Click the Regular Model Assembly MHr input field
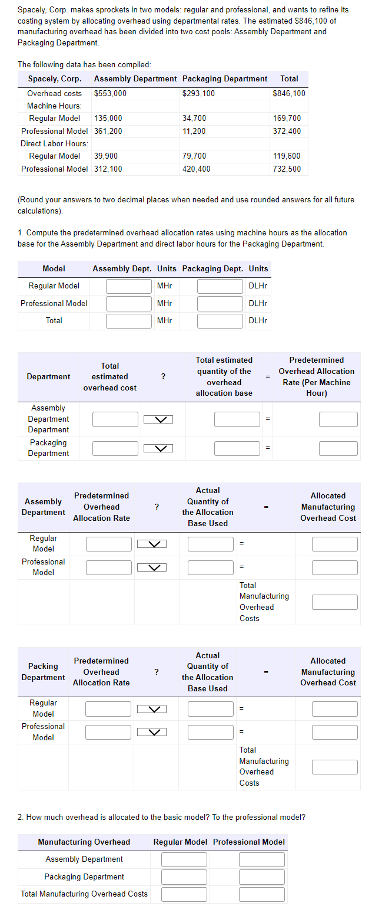382x906 pixels. point(128,286)
